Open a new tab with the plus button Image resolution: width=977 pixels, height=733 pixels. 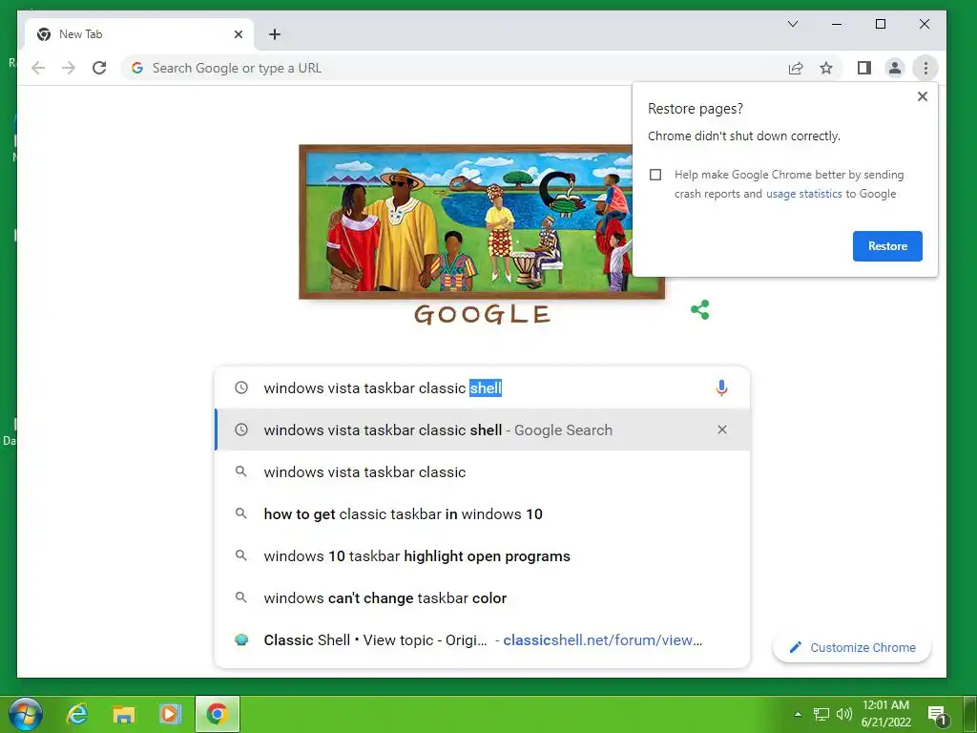pos(275,34)
